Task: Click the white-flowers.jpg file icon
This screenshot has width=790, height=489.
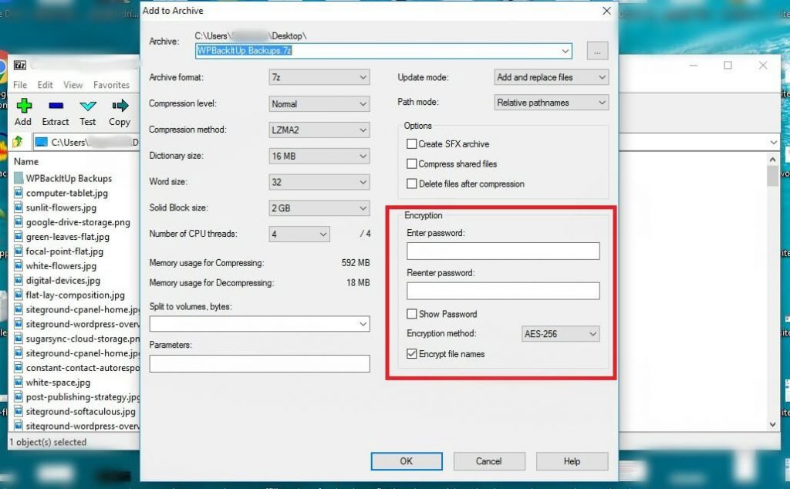Action: (19, 265)
